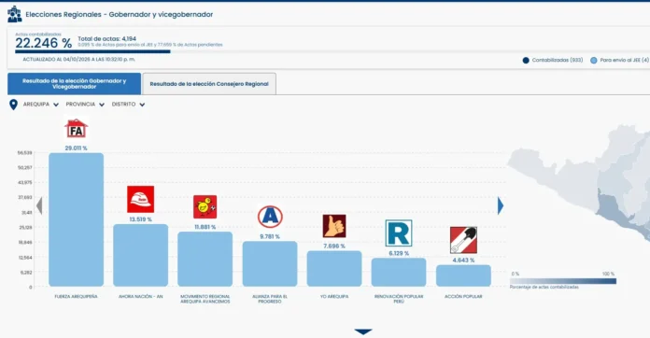Image resolution: width=650 pixels, height=338 pixels.
Task: Click the map location pin icon
Action: 13,105
